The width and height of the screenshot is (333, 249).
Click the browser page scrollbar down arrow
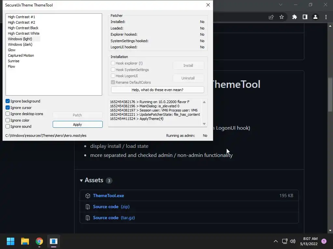tap(330, 231)
